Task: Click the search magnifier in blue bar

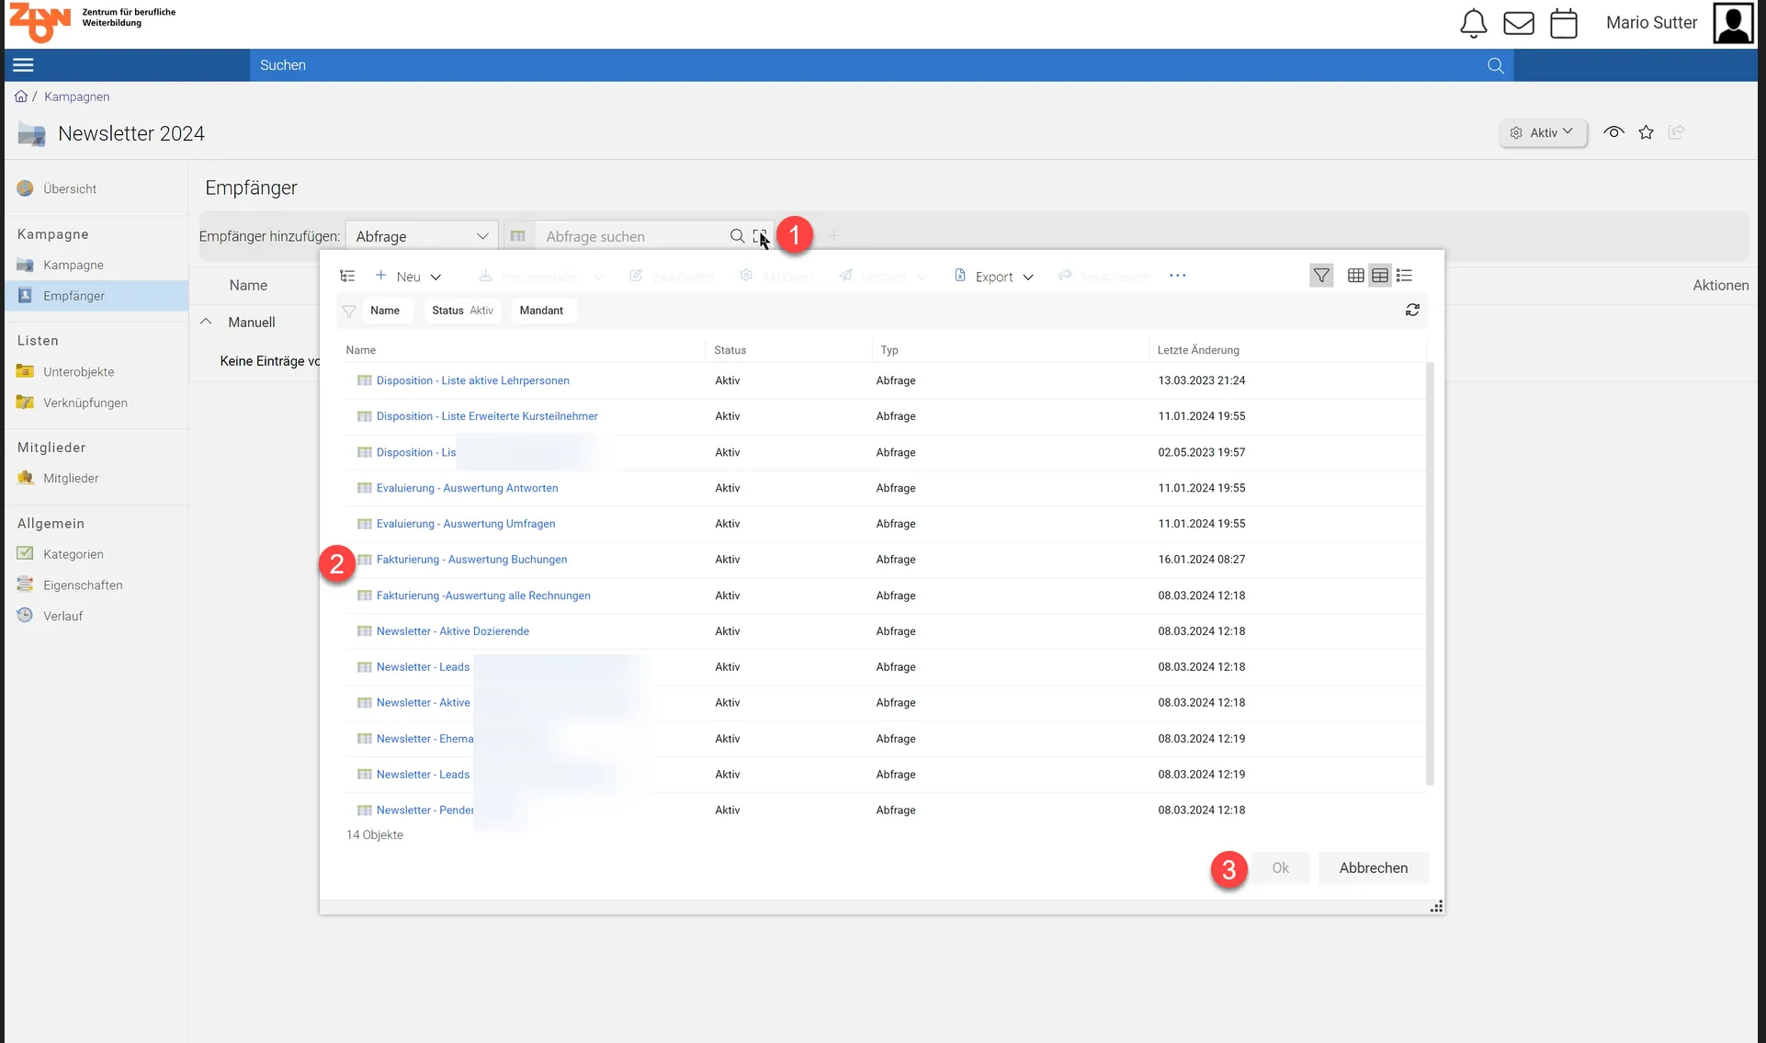Action: pyautogui.click(x=1496, y=65)
